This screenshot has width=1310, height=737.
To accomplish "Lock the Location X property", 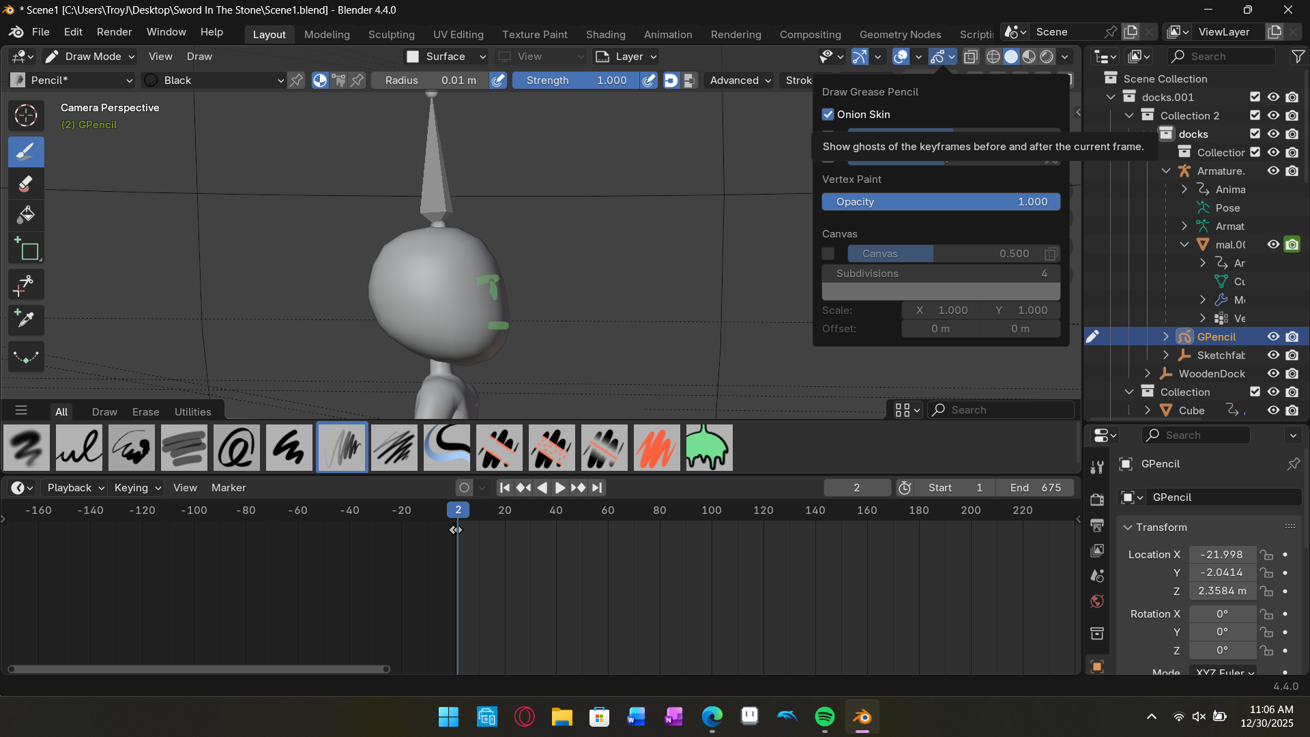I will coord(1266,555).
